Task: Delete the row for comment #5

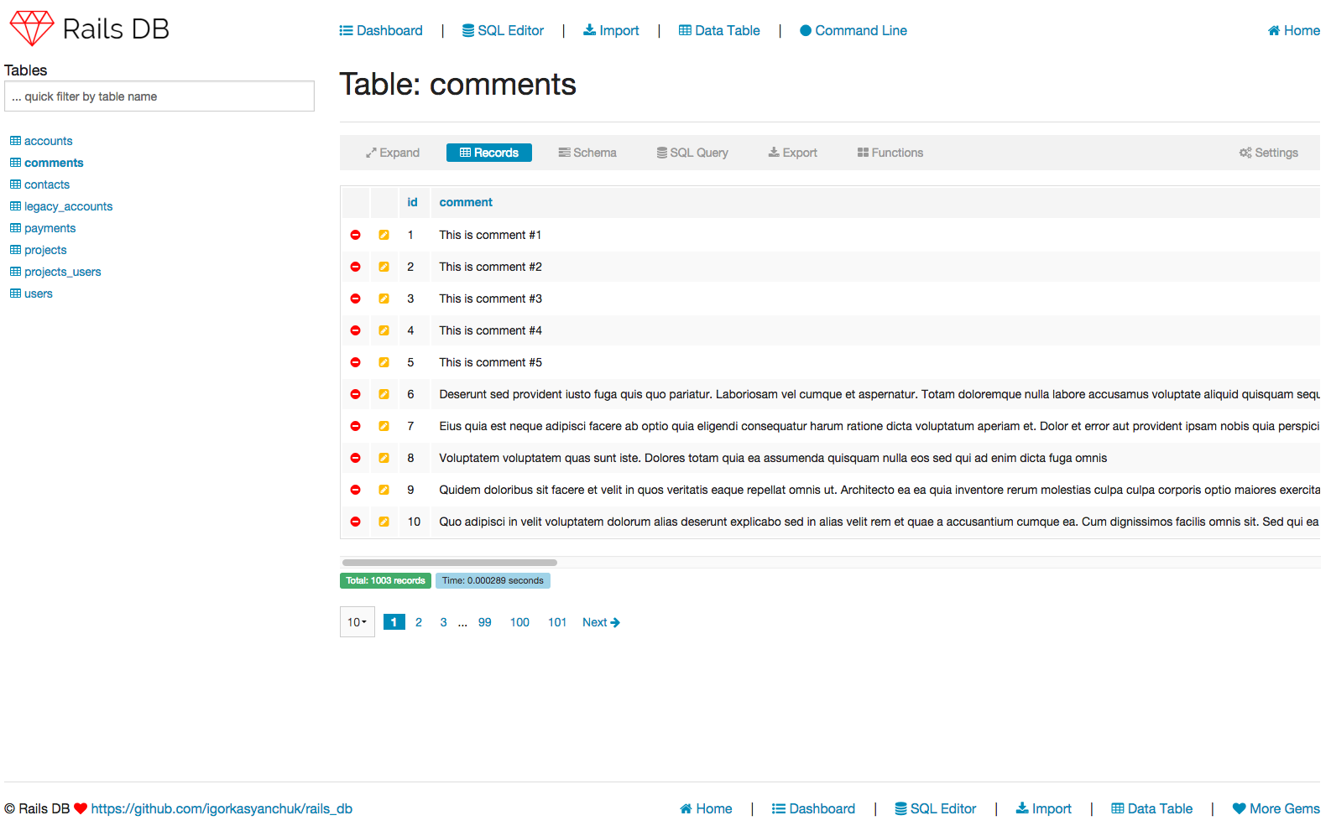Action: 355,362
